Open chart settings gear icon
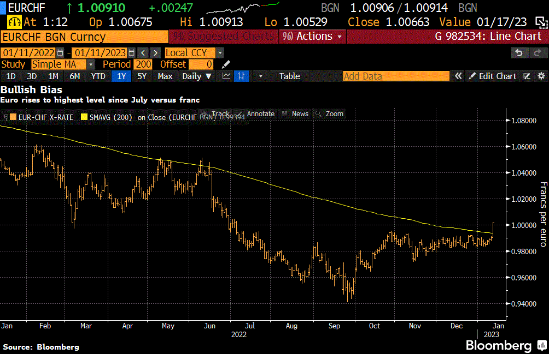Image resolution: width=549 pixels, height=354 pixels. click(x=541, y=76)
